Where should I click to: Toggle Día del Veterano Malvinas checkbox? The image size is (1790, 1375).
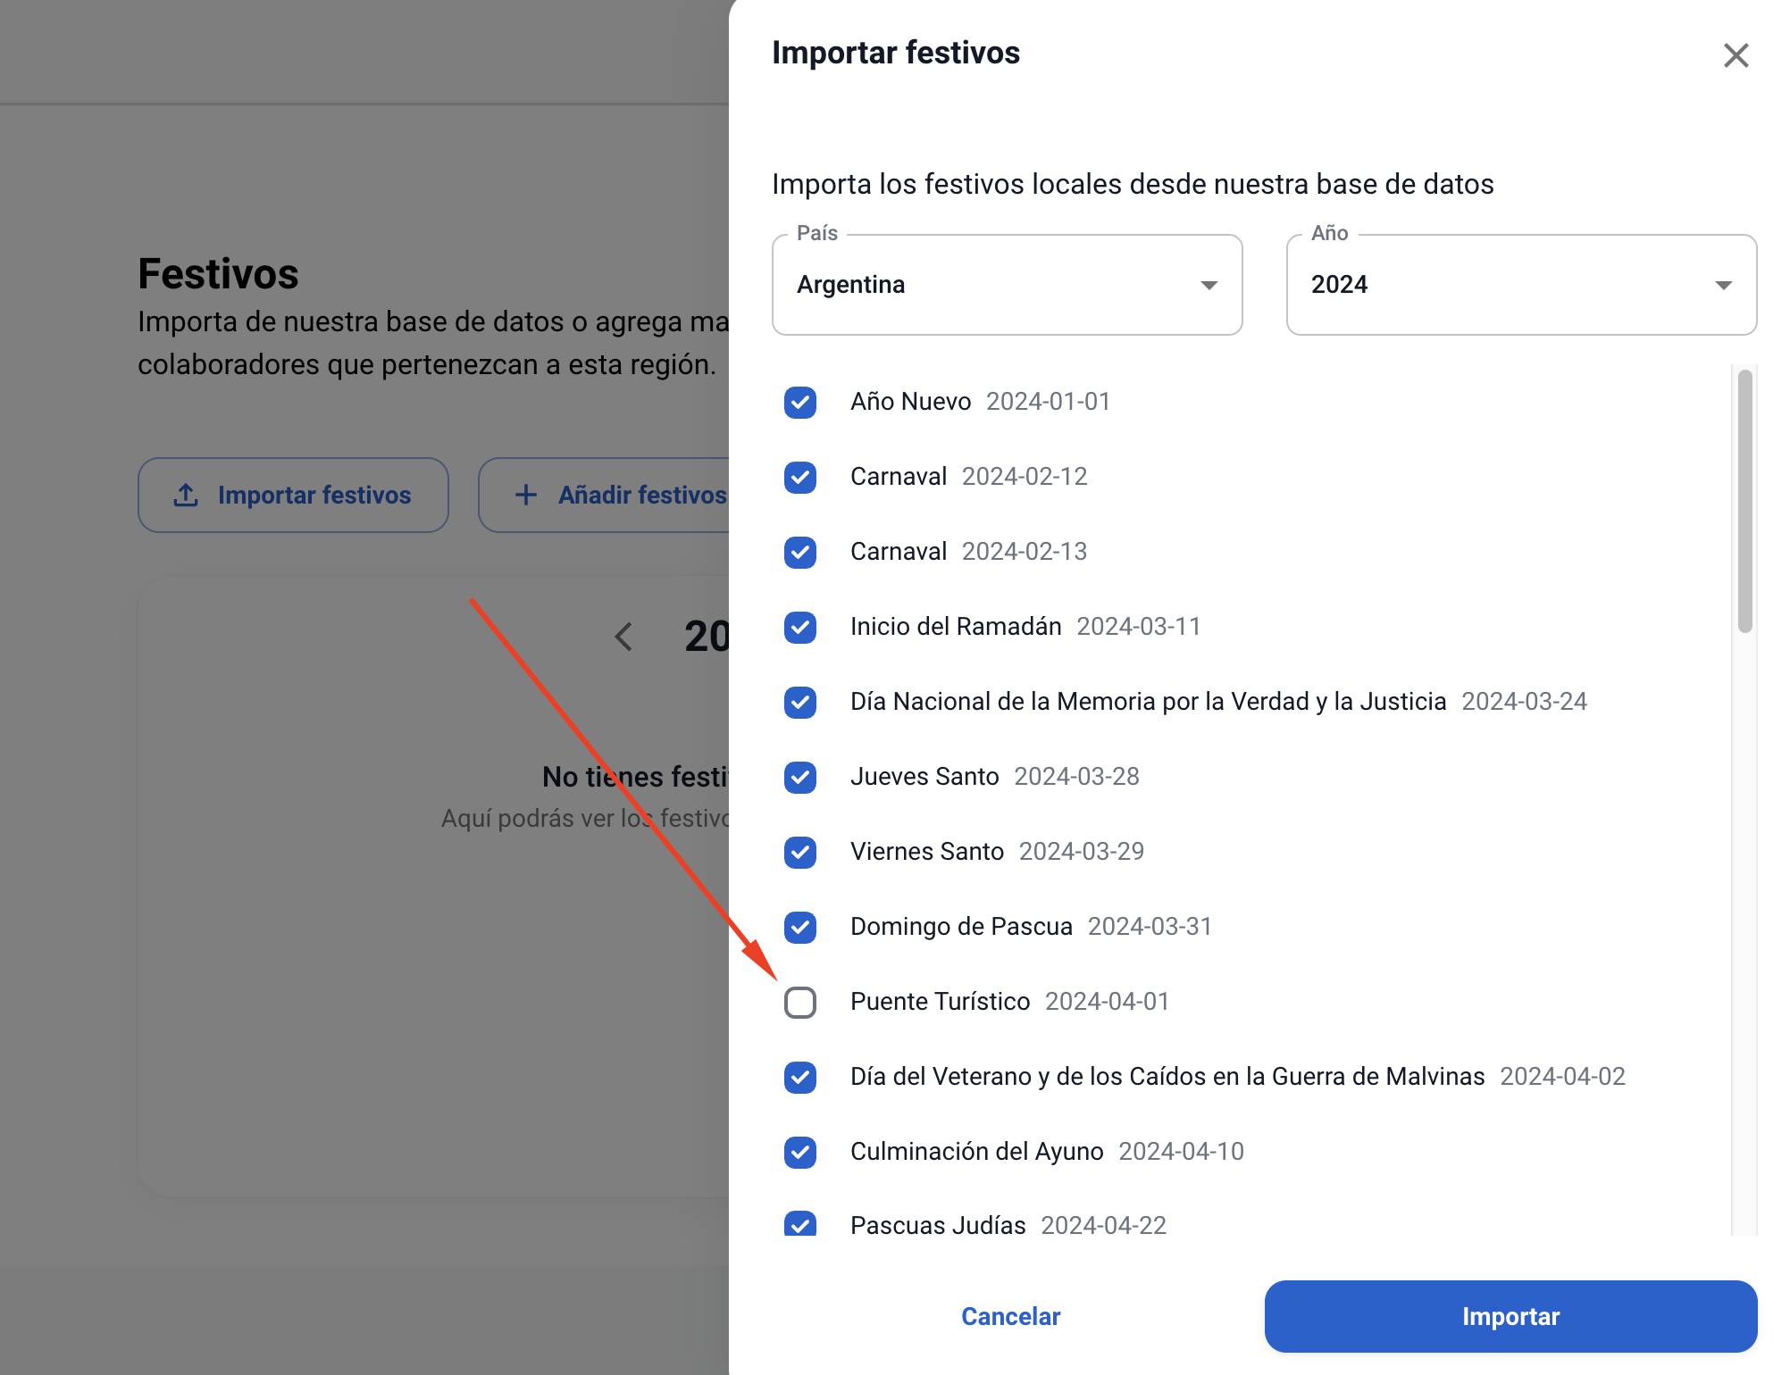point(800,1077)
